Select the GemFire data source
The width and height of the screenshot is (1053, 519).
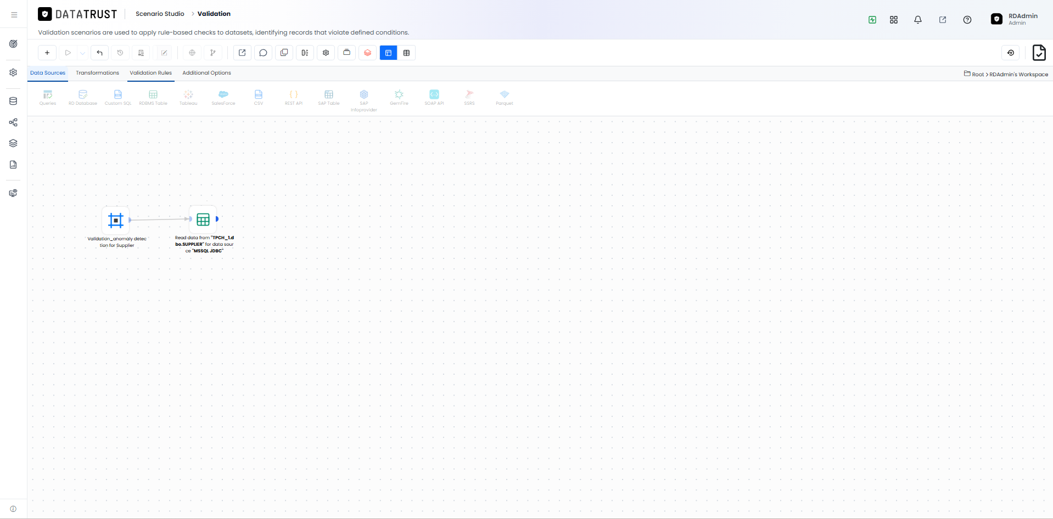(399, 98)
